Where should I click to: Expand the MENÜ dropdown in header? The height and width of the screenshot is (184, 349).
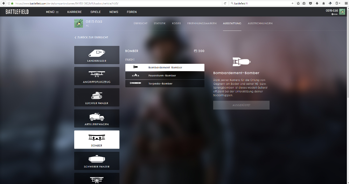(52, 12)
